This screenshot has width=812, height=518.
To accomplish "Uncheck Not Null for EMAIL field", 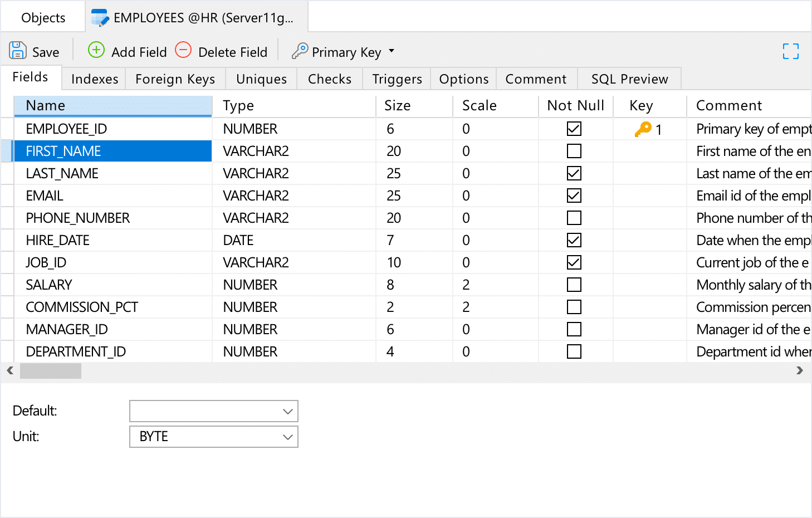I will pyautogui.click(x=574, y=196).
